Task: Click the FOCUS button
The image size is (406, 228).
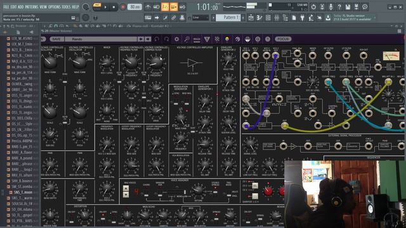Action: coord(283,39)
